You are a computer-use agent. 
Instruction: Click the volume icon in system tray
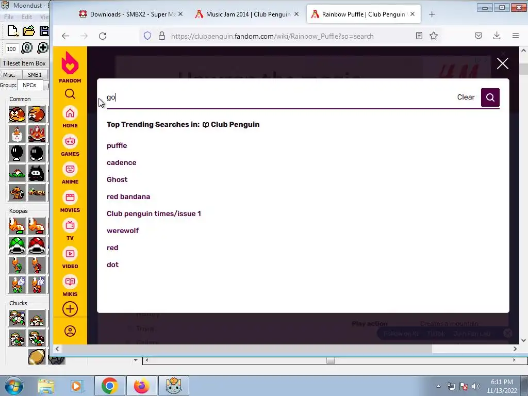[476, 386]
